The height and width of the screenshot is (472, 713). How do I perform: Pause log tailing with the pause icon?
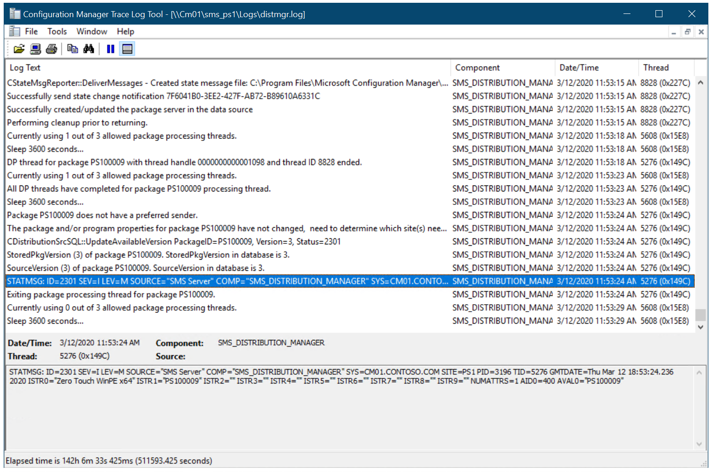pos(110,49)
